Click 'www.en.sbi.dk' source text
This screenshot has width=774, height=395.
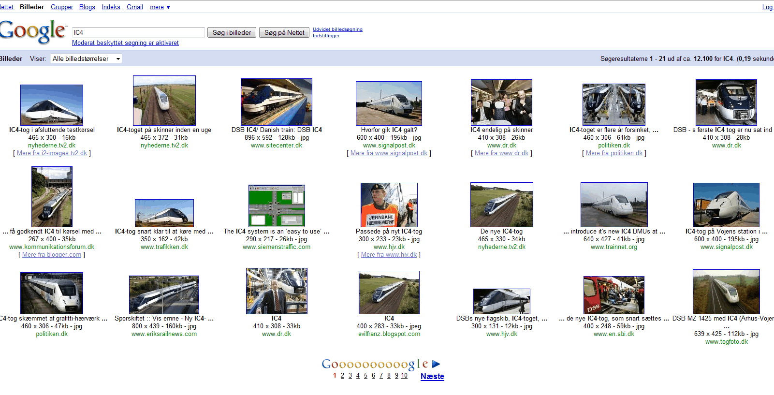[x=614, y=334]
